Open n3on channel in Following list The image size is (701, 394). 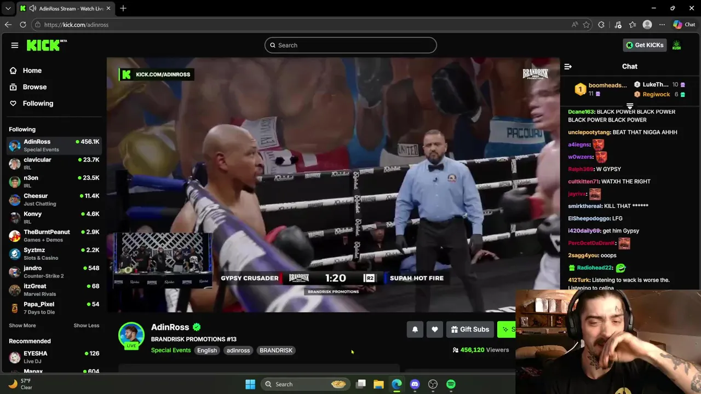pos(54,182)
